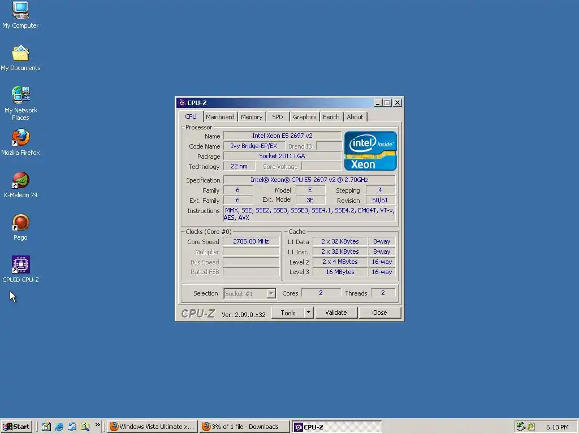Select the Pego desktop shortcut
Screen dimensions: 579x434
coord(20,227)
